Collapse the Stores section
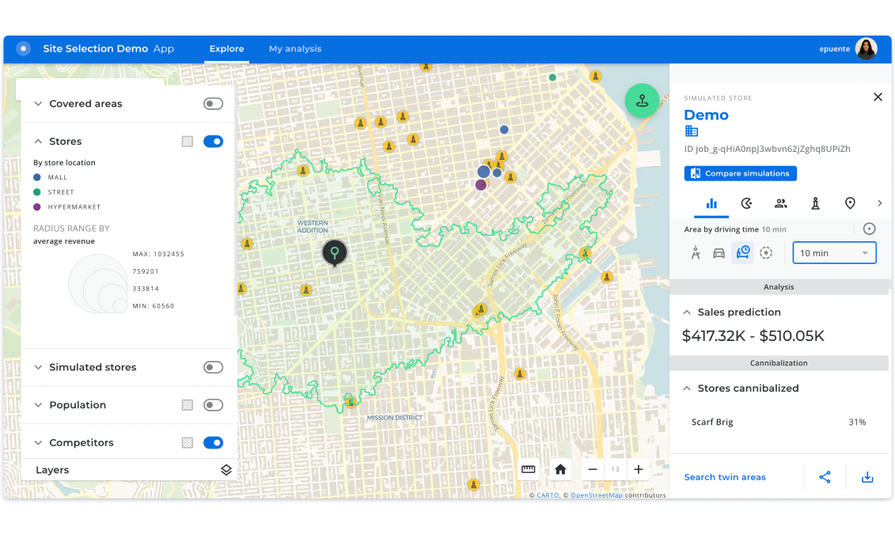 [x=38, y=141]
